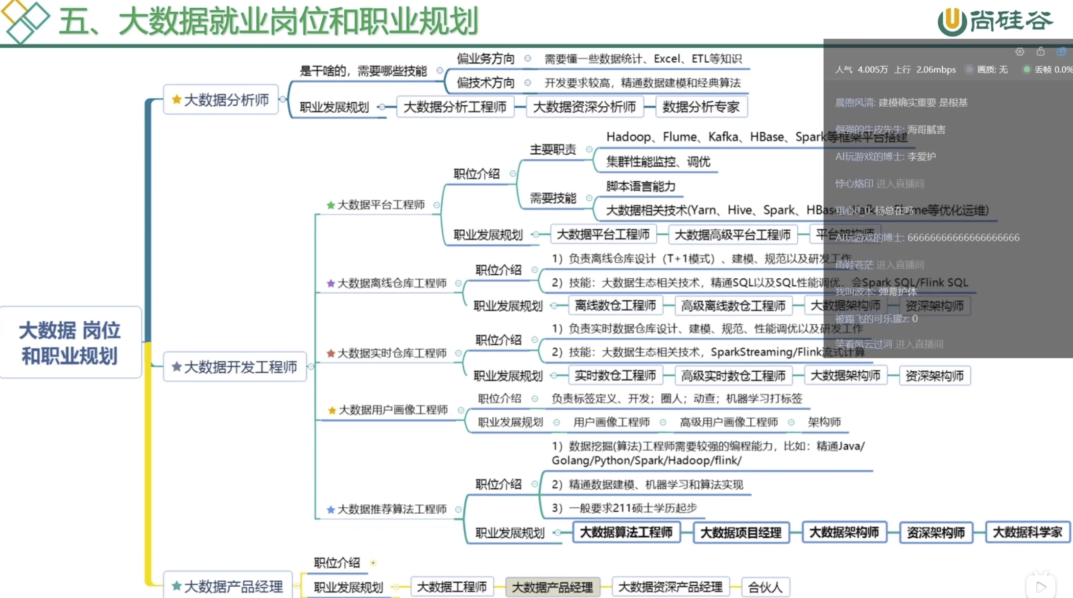
Task: Click the yellow star beside 大数据分析师
Action: click(x=176, y=99)
